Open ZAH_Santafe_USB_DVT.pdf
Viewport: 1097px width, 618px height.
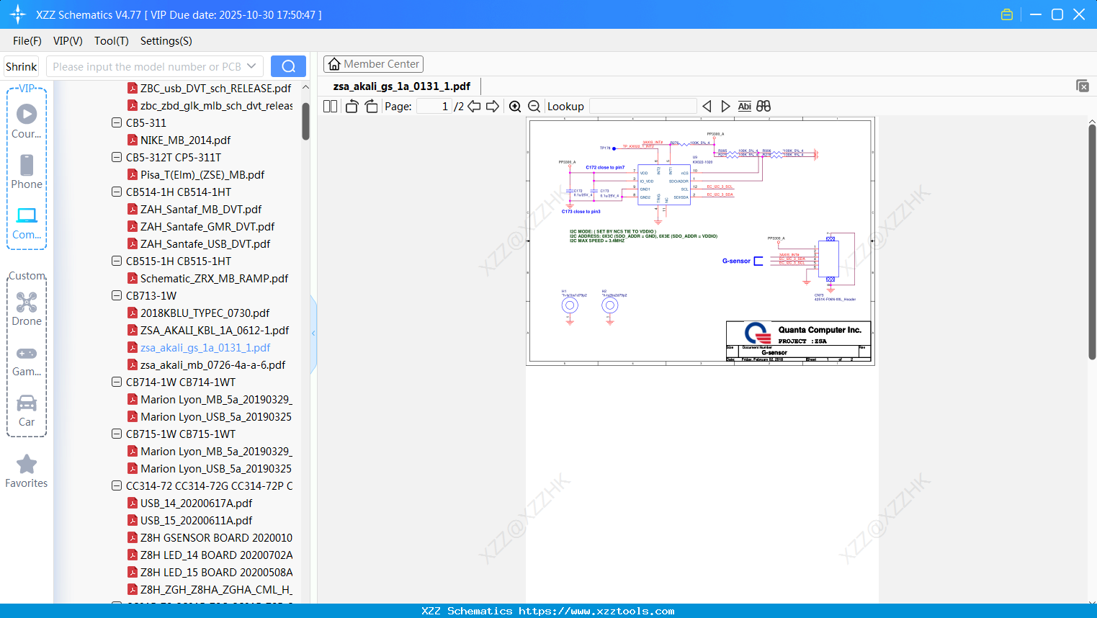pyautogui.click(x=205, y=243)
